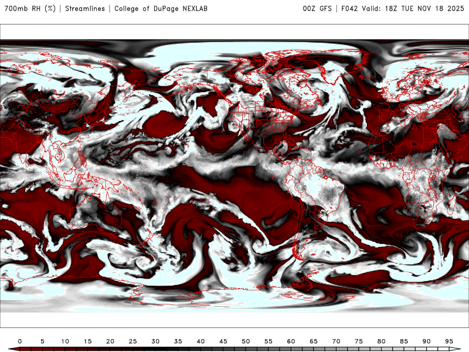Select the 0 label on the color scale
The height and width of the screenshot is (352, 469).
click(x=20, y=341)
